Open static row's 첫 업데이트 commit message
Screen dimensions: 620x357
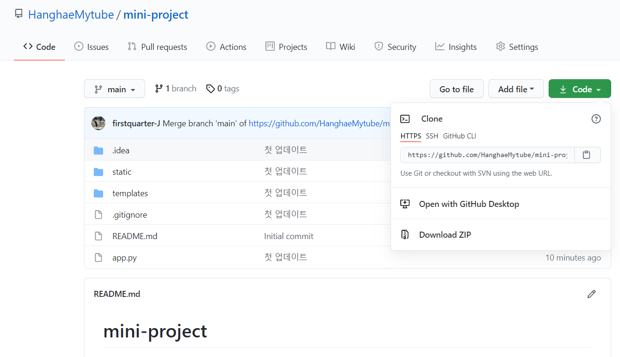click(286, 172)
